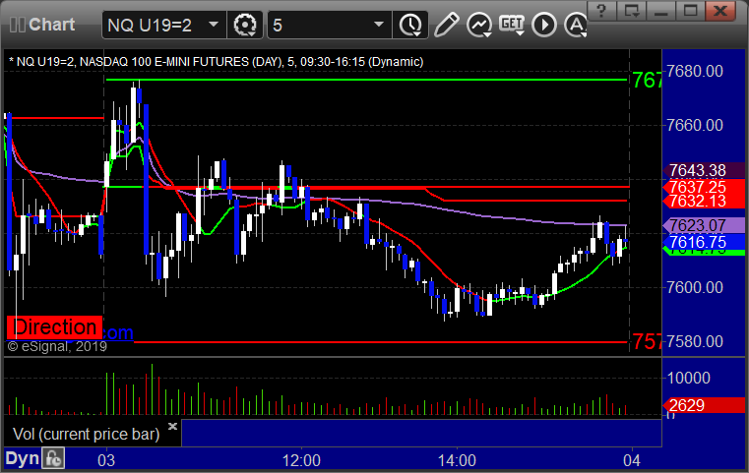The image size is (749, 473).
Task: Click the help question mark button
Action: pos(601,11)
